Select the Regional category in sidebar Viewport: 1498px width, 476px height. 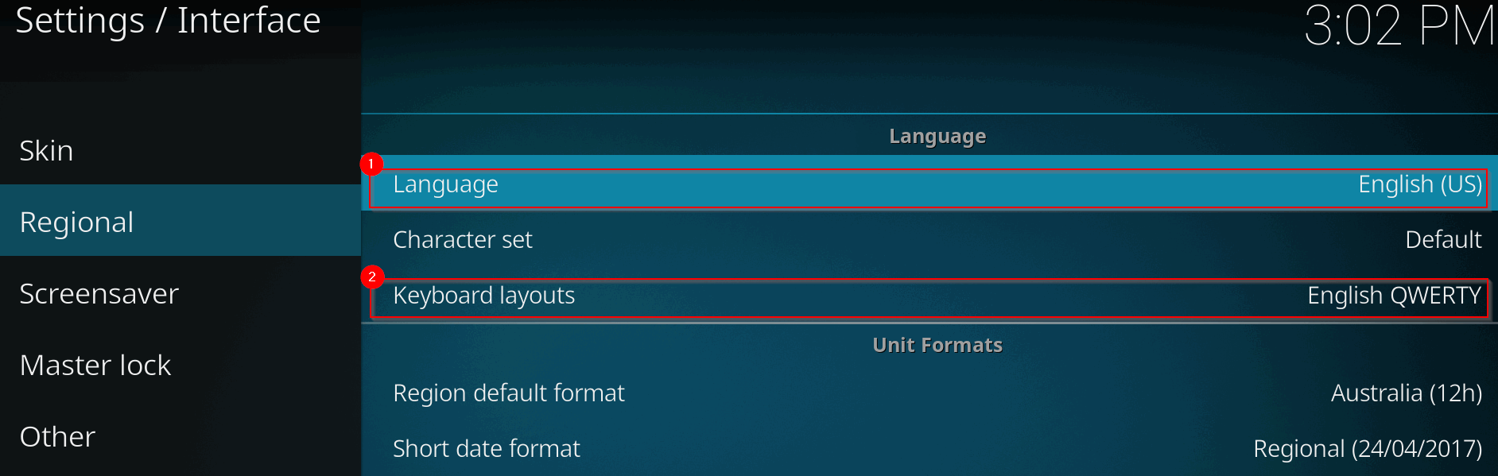tap(76, 222)
